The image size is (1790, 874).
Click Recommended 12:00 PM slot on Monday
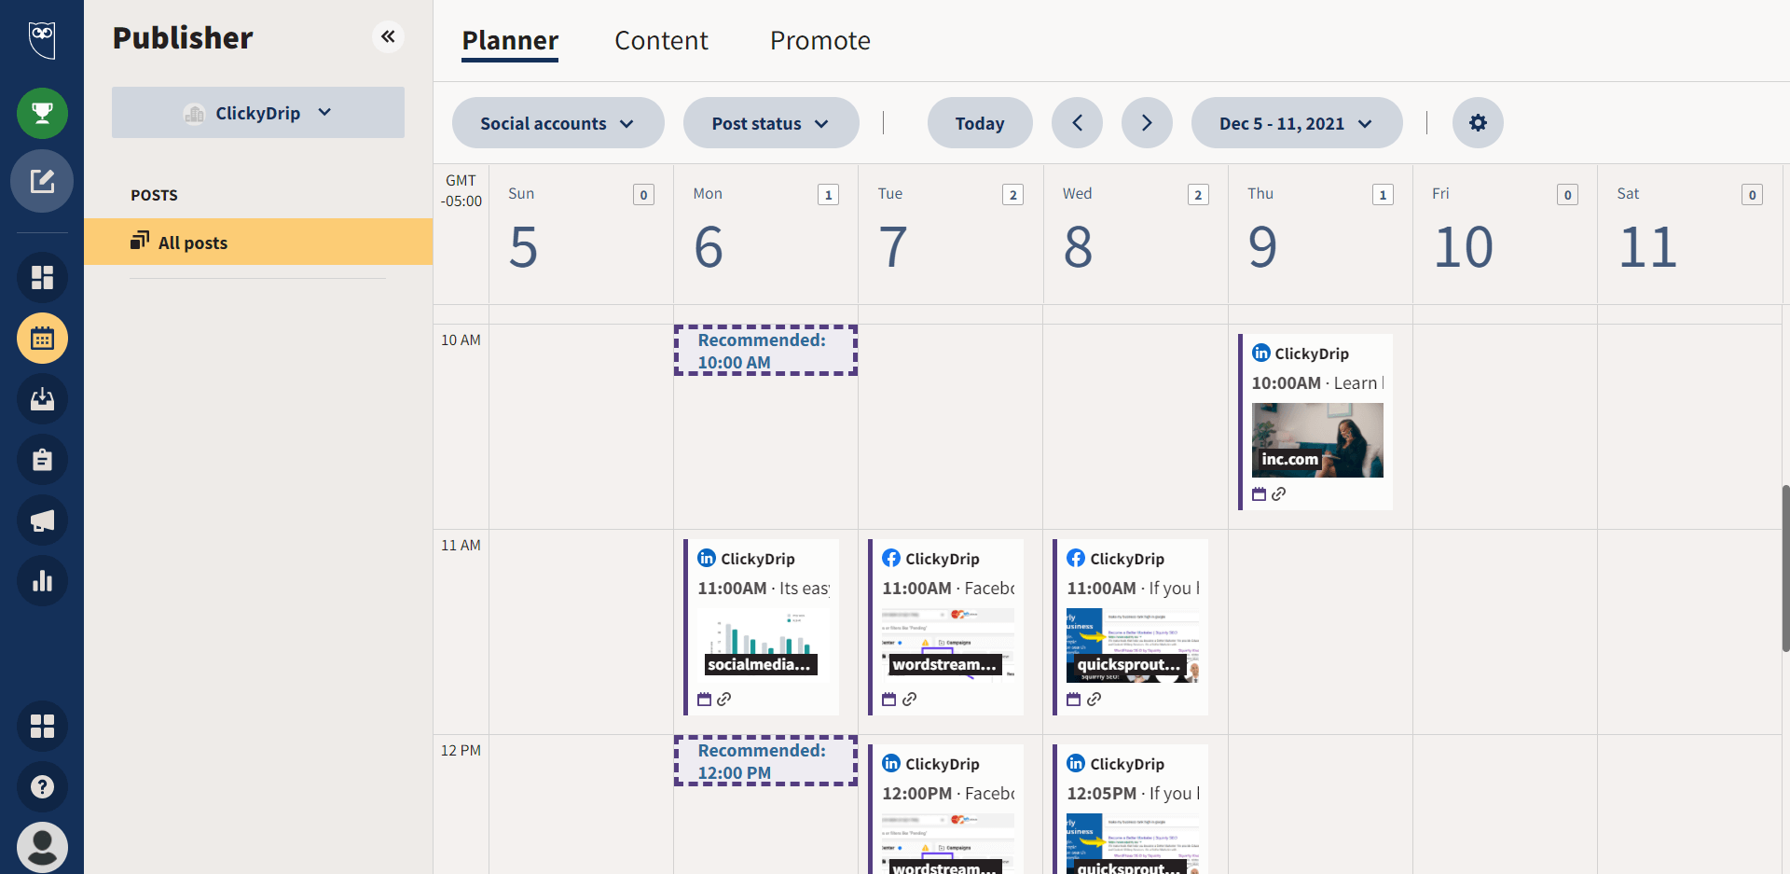(765, 761)
